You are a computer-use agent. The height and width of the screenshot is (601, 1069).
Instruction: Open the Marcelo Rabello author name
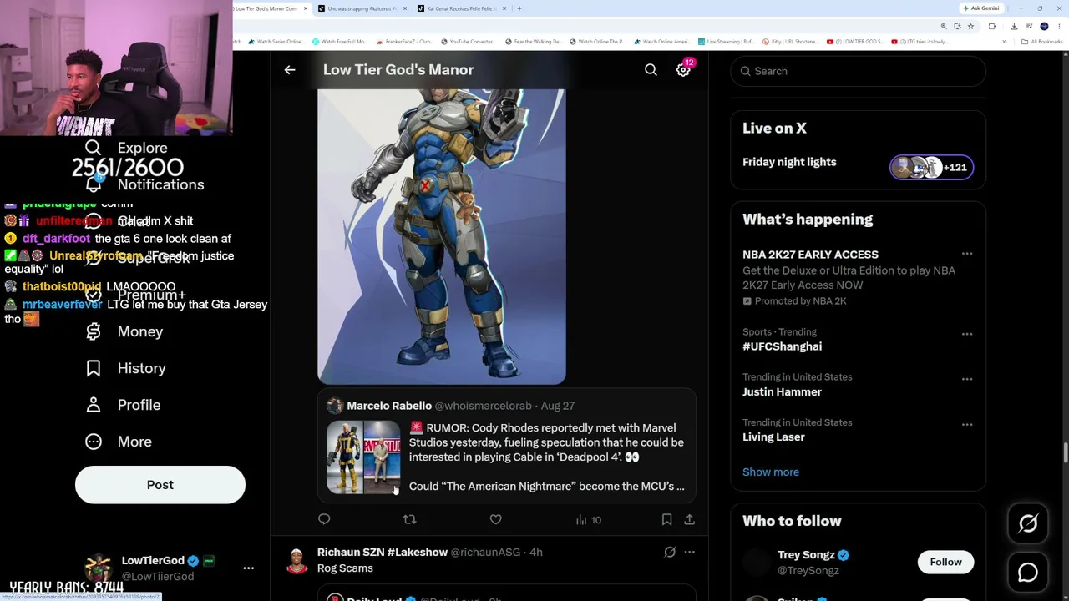pyautogui.click(x=389, y=406)
